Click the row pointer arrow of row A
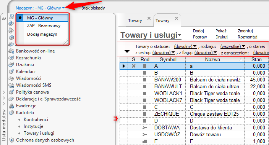 [124, 66]
